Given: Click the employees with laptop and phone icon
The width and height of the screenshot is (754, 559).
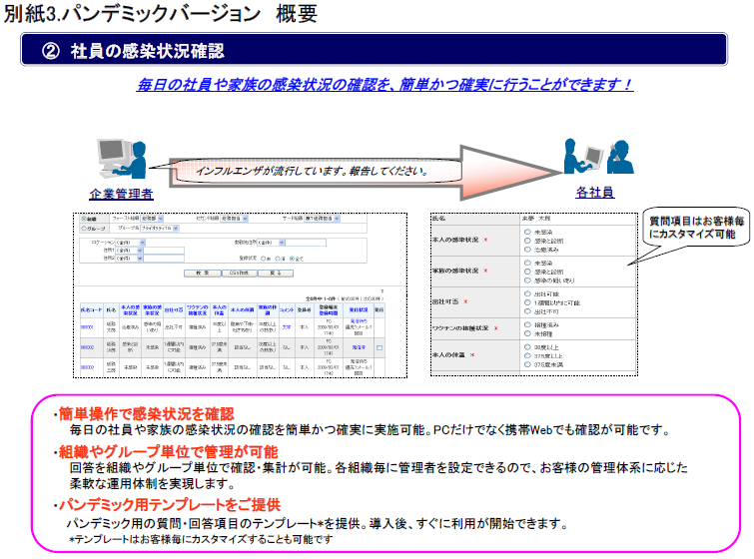Looking at the screenshot, I should 598,156.
